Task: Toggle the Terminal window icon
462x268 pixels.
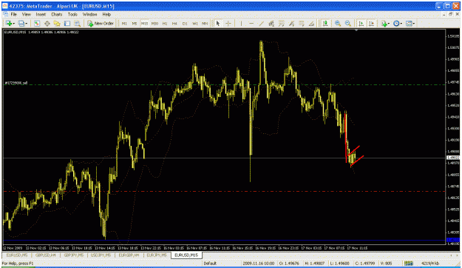Action: (x=67, y=23)
